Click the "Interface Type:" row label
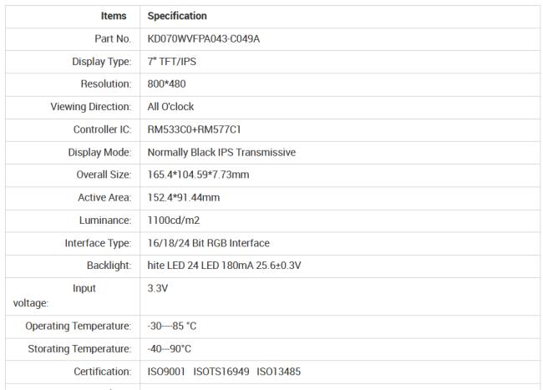543x390 pixels. click(98, 243)
